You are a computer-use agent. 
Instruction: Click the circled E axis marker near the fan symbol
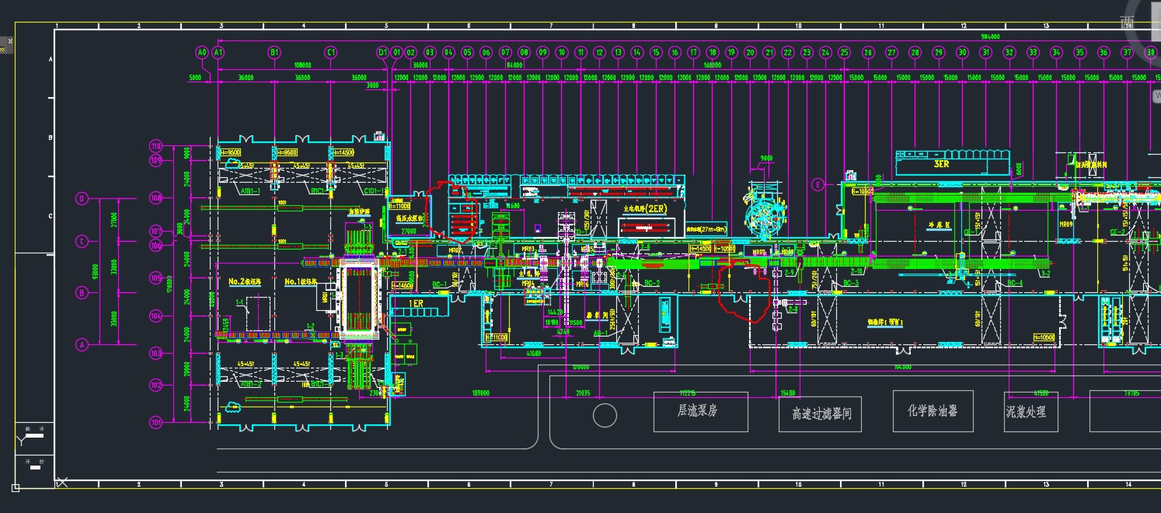click(818, 185)
